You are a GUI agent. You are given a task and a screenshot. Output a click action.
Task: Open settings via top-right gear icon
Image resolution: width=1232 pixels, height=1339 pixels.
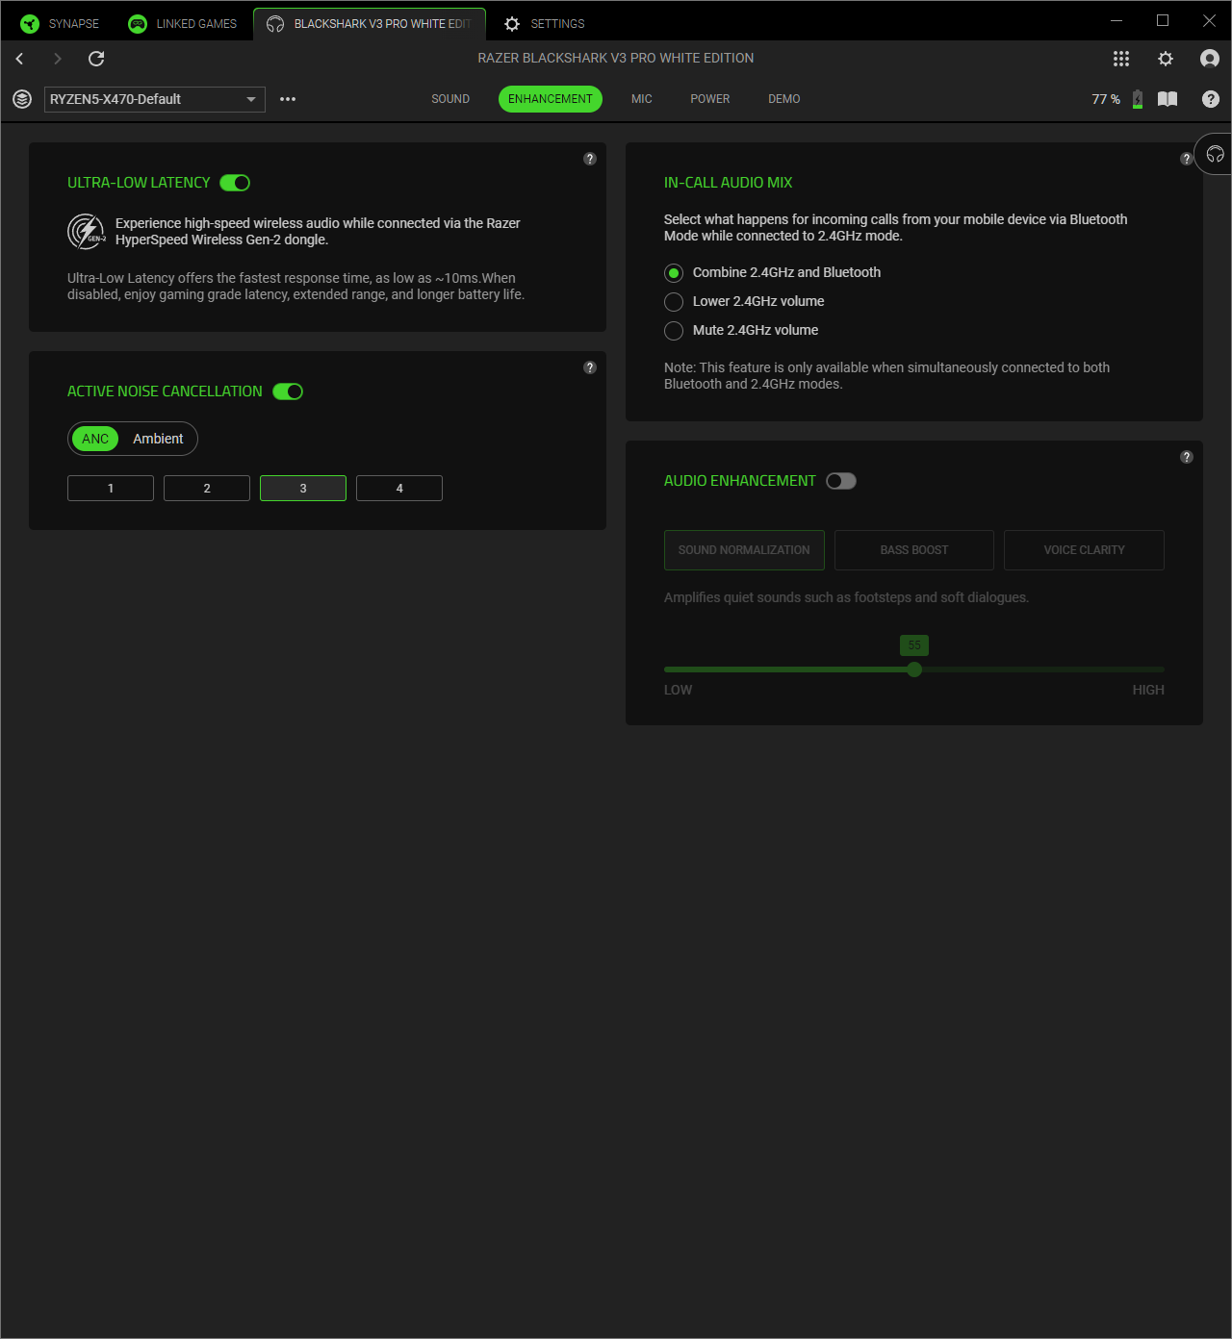(1166, 59)
